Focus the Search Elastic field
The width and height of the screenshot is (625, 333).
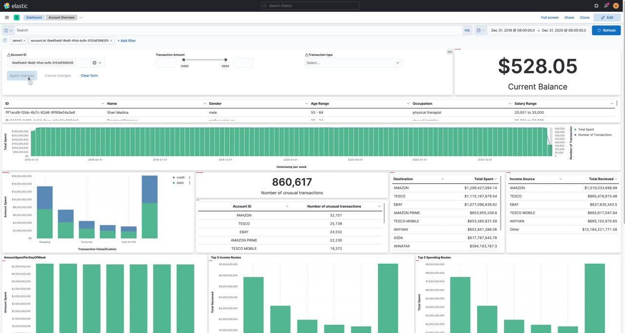pyautogui.click(x=310, y=6)
